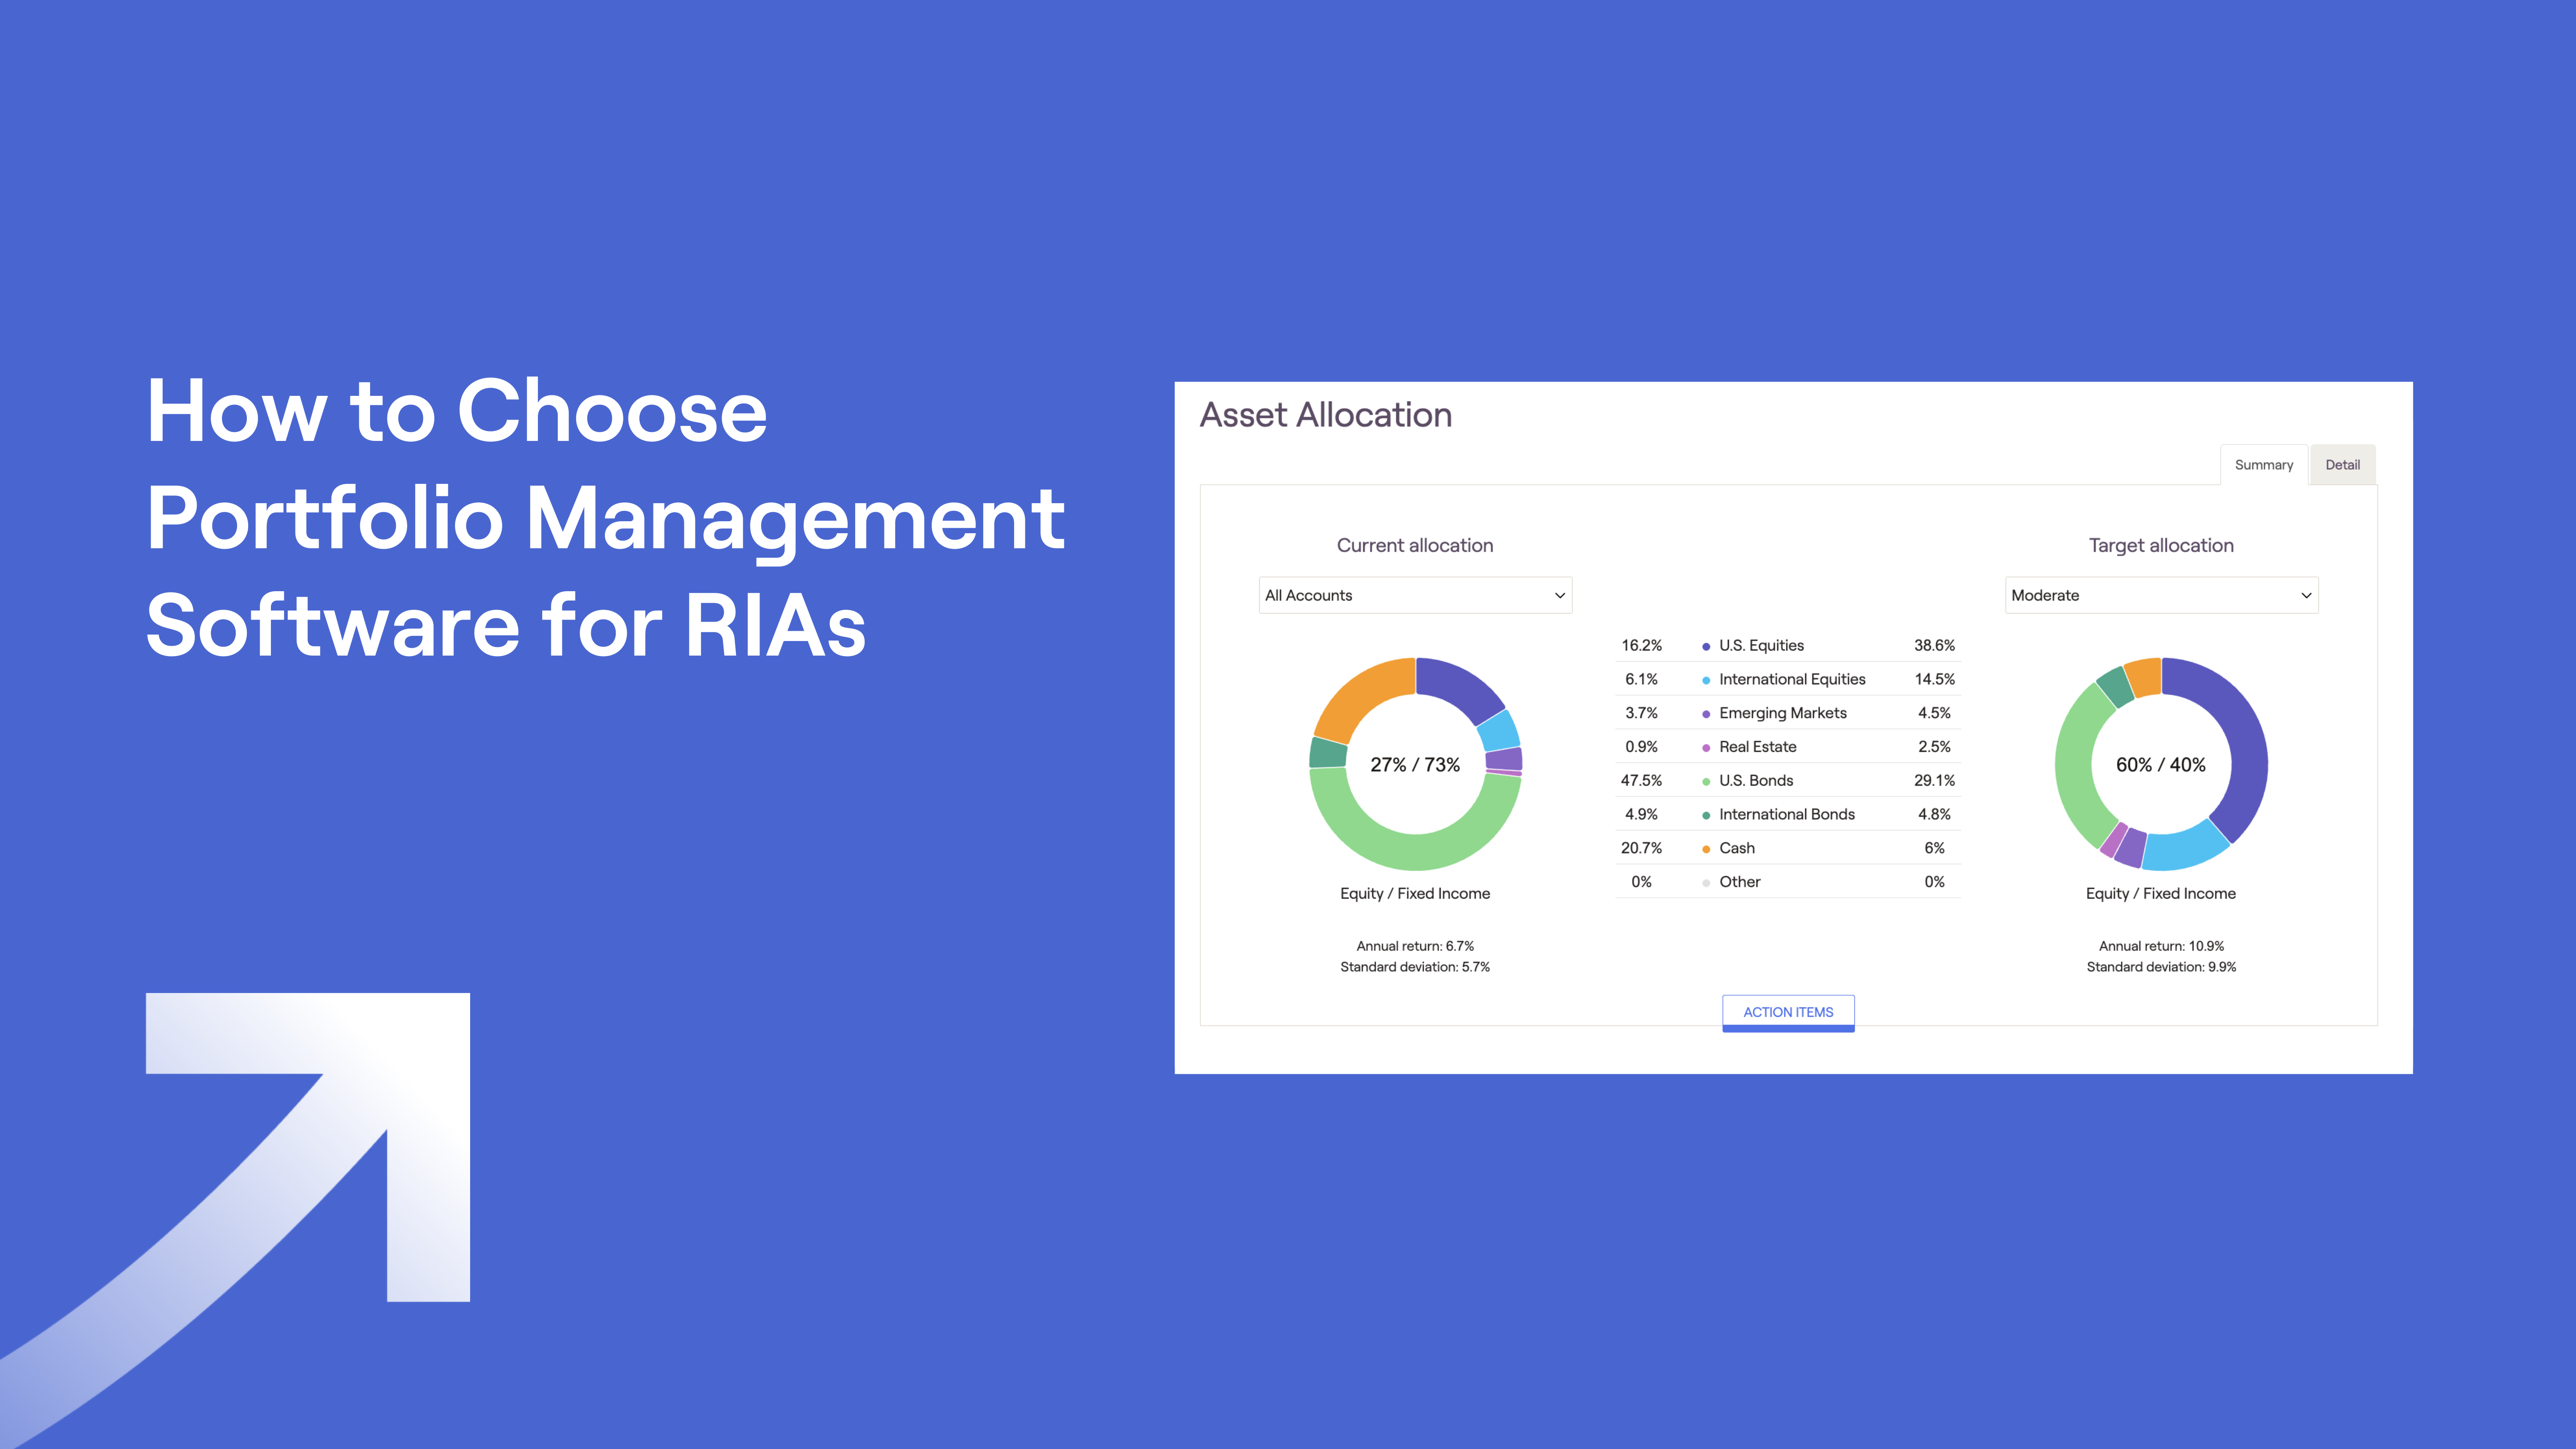Click the U.S. Bonds legend marker
This screenshot has height=1449, width=2576.
[1706, 780]
